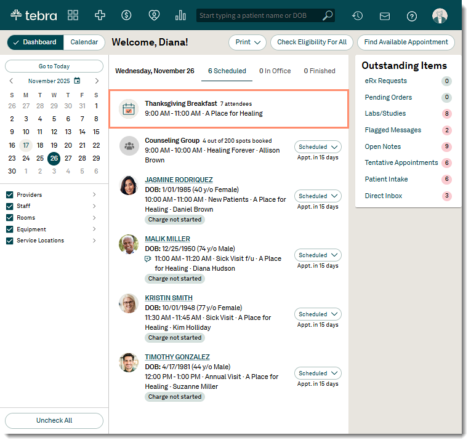Open the heart engagement icon
The image size is (471, 443).
click(154, 15)
